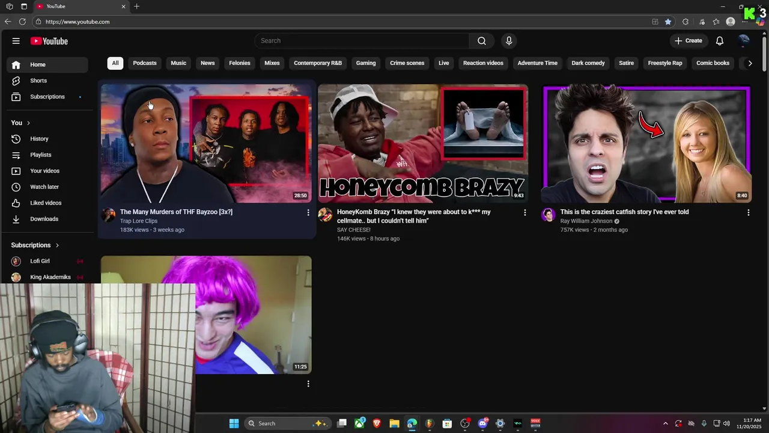
Task: Open options for the catfish story video
Action: pyautogui.click(x=748, y=213)
